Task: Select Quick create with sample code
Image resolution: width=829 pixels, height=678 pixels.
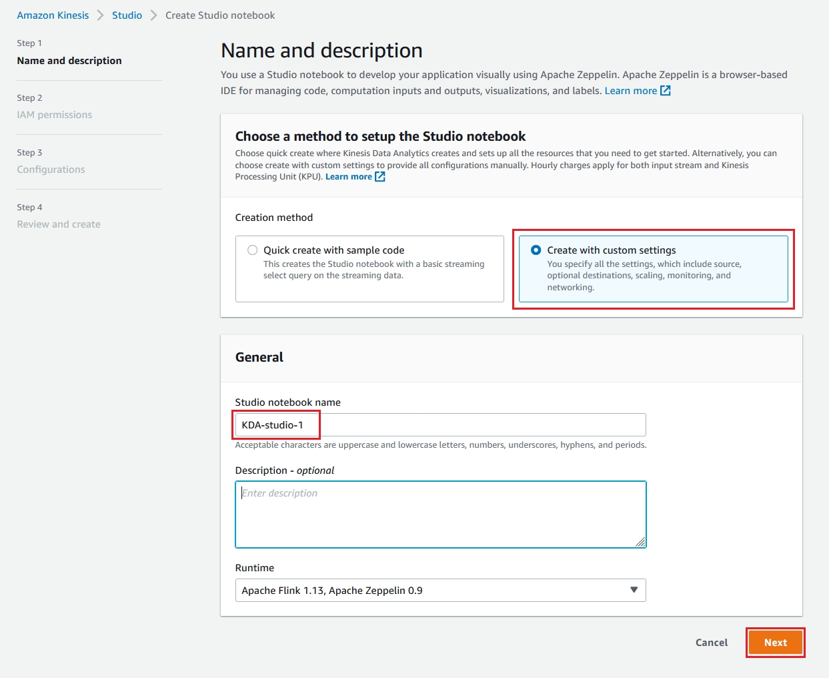Action: (253, 250)
